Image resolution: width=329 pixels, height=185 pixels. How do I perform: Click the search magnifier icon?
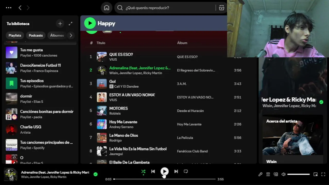coord(120,8)
